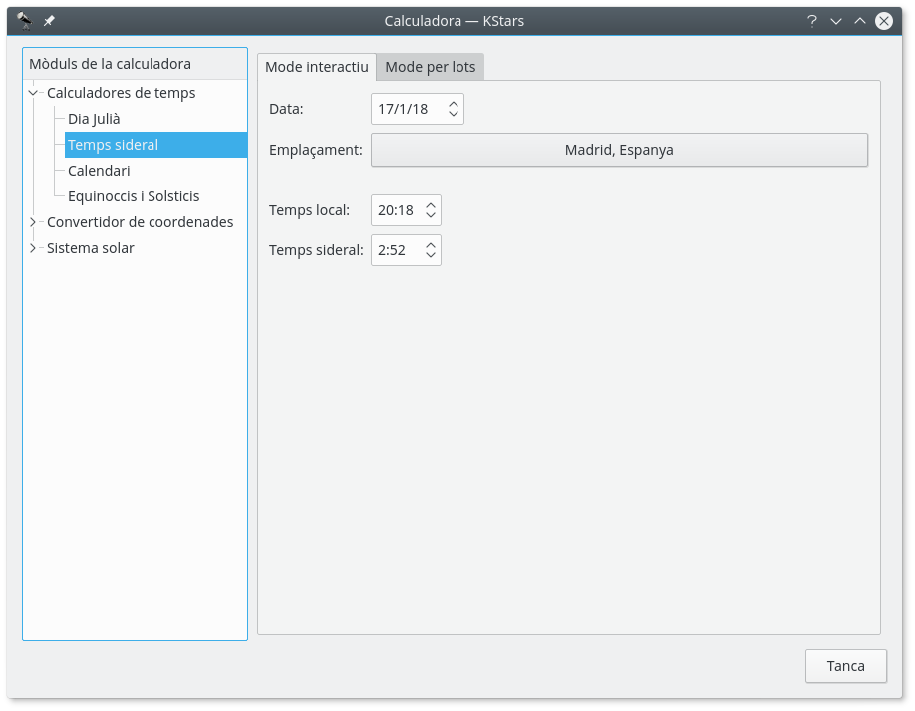The width and height of the screenshot is (915, 711).
Task: Increase the Data field with up arrow
Action: [x=454, y=103]
